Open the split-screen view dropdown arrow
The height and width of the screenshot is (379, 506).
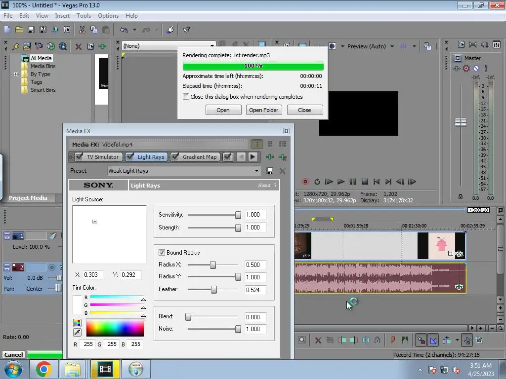click(342, 46)
